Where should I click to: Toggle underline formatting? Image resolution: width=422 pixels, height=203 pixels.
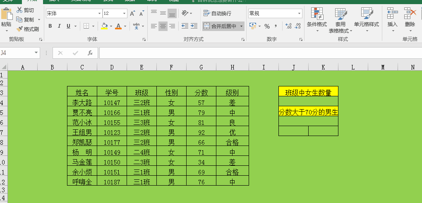[x=68, y=26]
